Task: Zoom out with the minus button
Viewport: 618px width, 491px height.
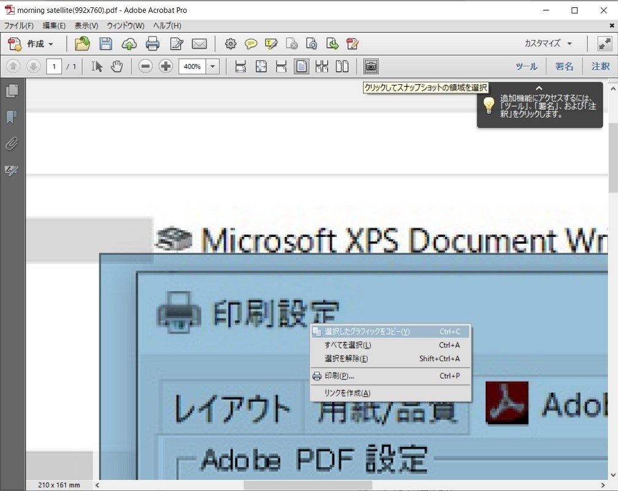Action: coord(145,66)
